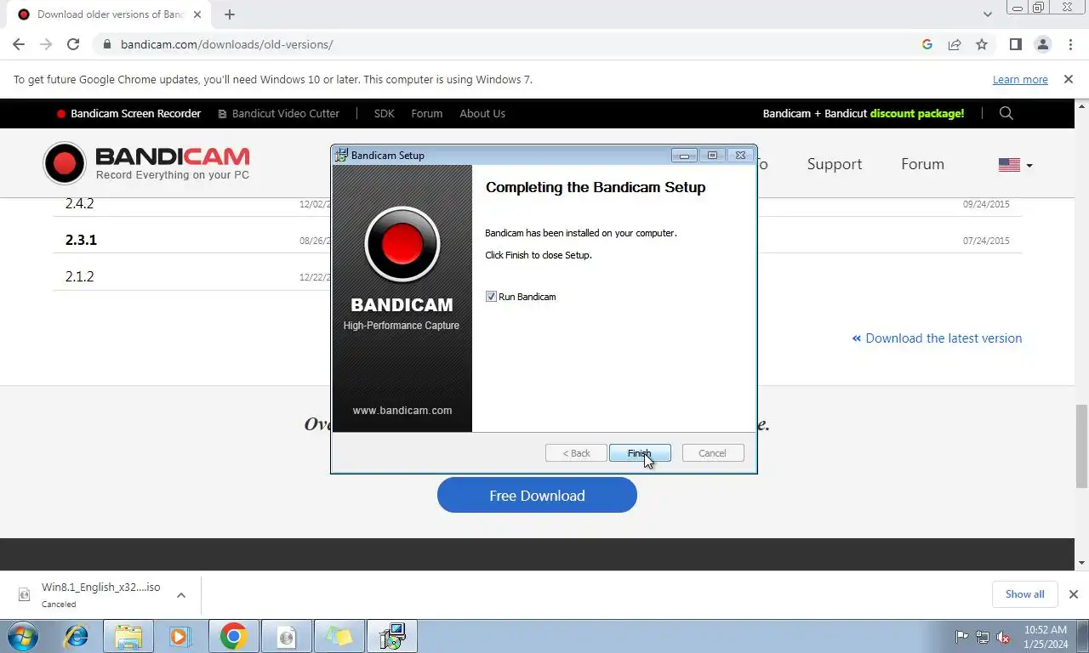The image size is (1089, 653).
Task: Open a new Chrome tab
Action: pos(230,14)
